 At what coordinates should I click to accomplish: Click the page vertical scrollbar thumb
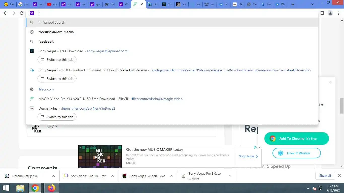pos(342,106)
